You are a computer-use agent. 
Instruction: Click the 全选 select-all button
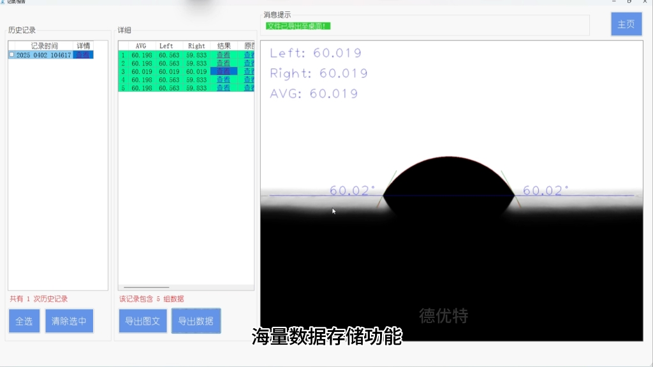point(24,321)
